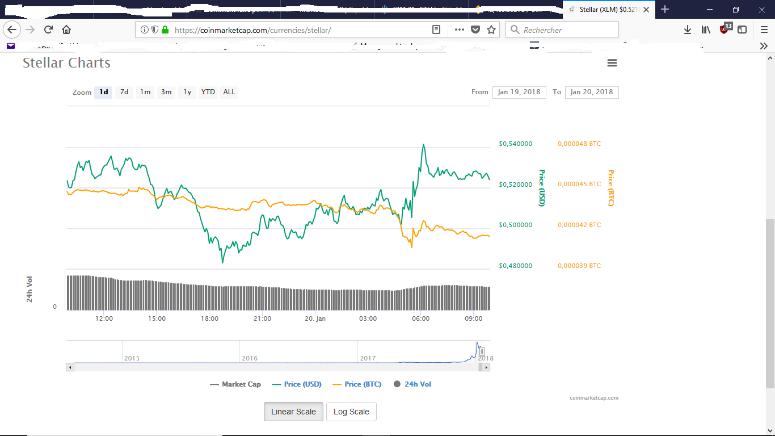Open a new browser tab
The width and height of the screenshot is (775, 436).
pos(665,10)
